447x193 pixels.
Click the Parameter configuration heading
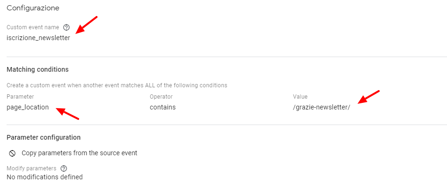43,137
